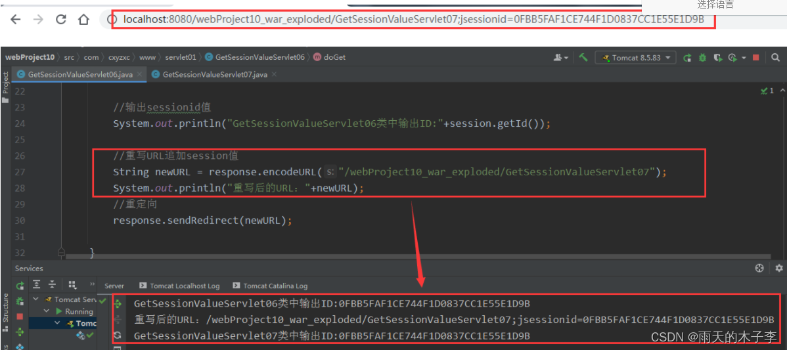
Task: Switch to Tomcat Localhost Log tab
Action: pos(180,286)
